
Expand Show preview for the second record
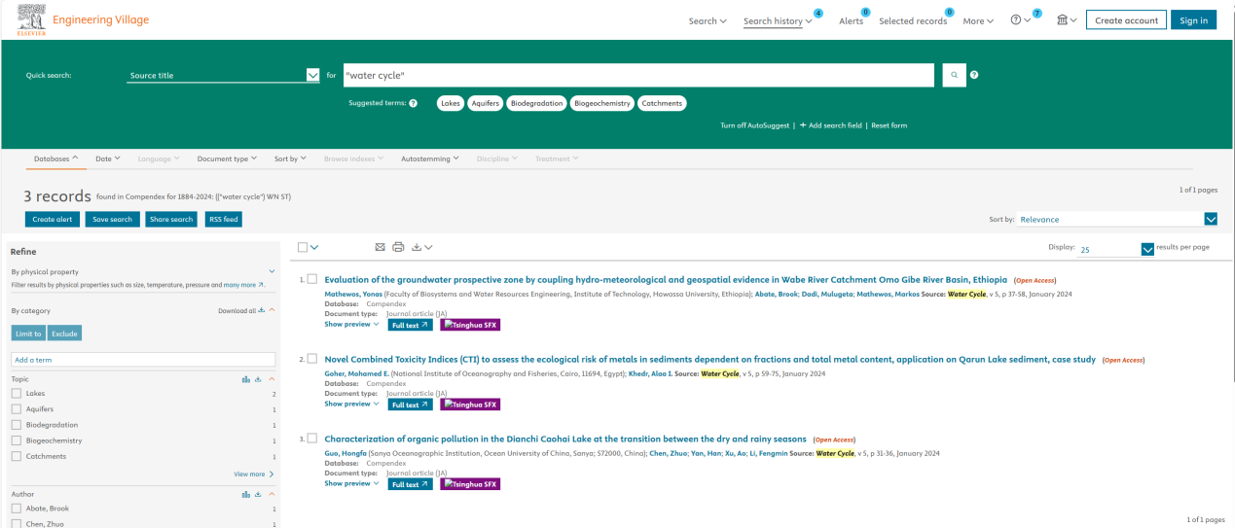point(351,404)
